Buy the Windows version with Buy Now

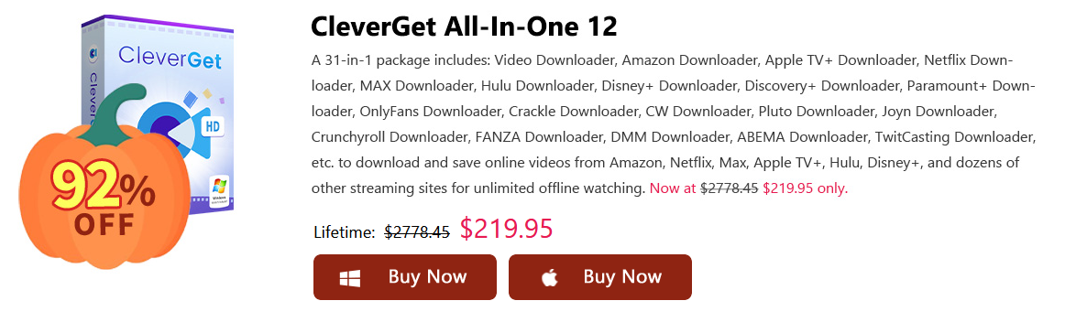click(x=404, y=277)
